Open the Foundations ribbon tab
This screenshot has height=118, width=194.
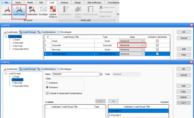pos(112,2)
